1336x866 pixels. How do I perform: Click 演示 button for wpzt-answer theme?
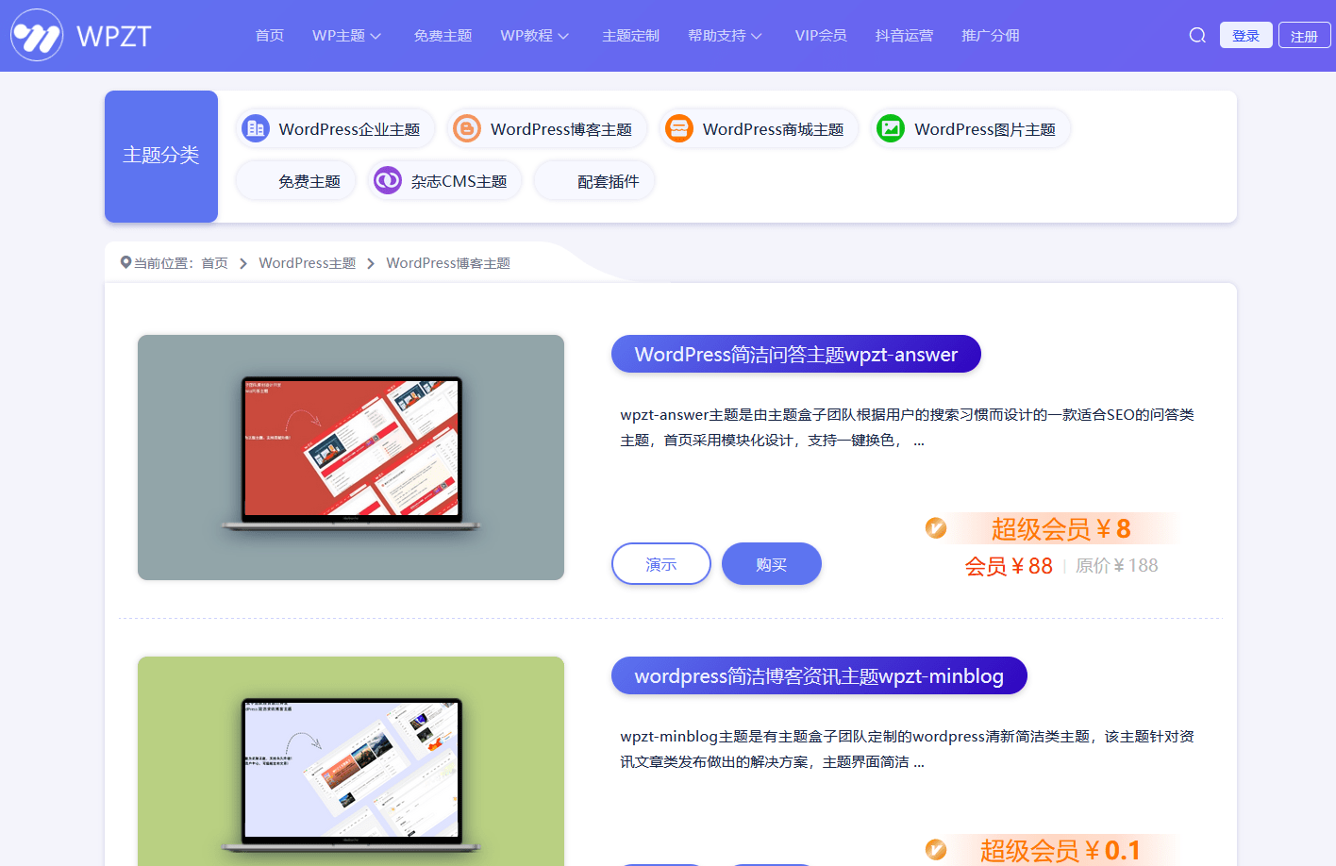click(x=661, y=564)
